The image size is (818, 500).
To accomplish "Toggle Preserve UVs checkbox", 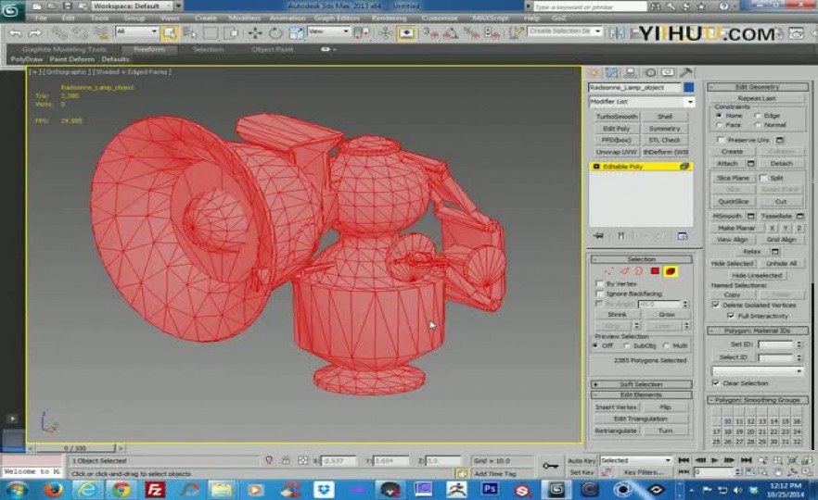I will point(721,140).
